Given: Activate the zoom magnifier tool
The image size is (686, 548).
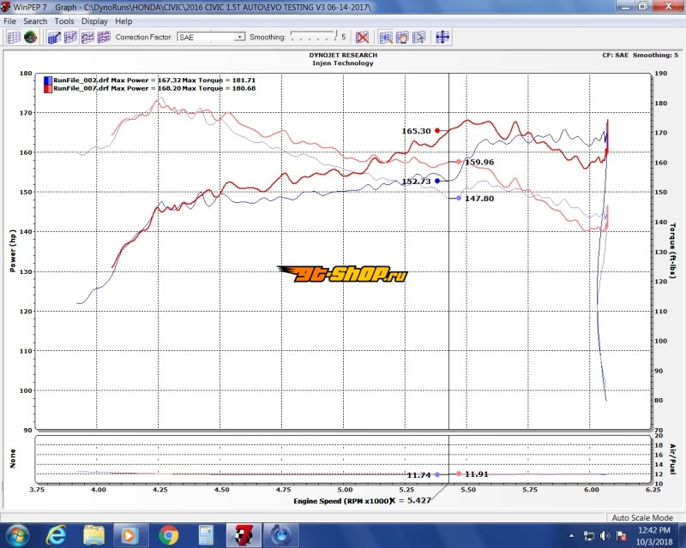Looking at the screenshot, I should coord(386,37).
